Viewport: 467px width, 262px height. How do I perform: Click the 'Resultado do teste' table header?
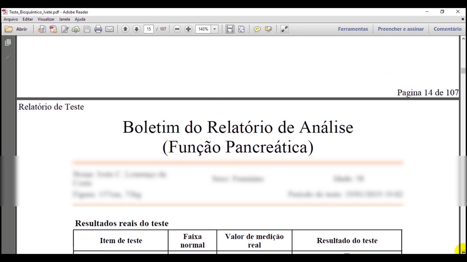coord(347,241)
